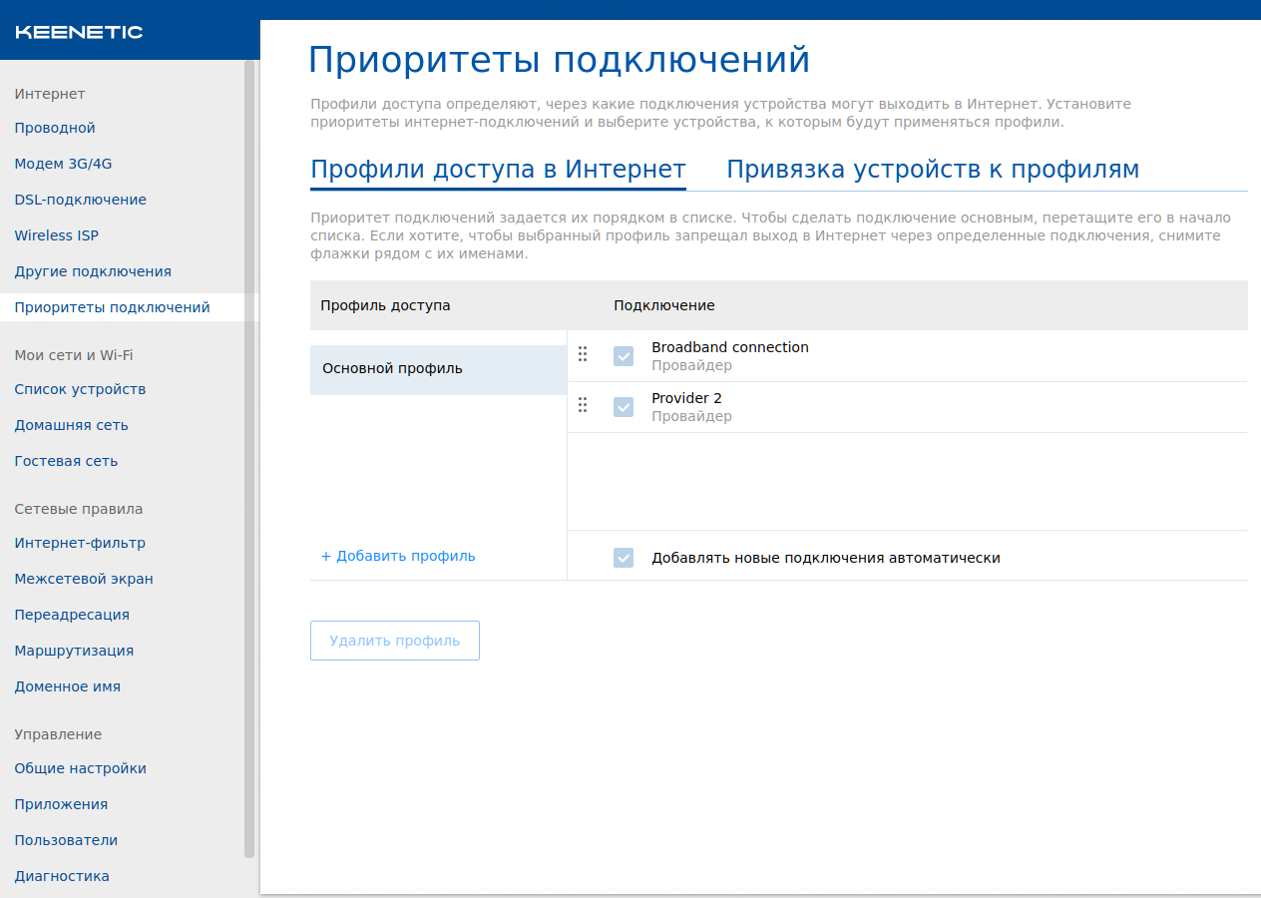Click the add profile link

398,556
